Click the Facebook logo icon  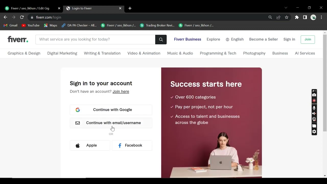click(x=120, y=145)
